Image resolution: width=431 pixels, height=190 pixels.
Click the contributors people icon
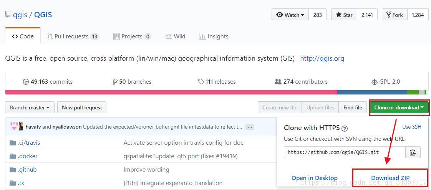(x=278, y=81)
